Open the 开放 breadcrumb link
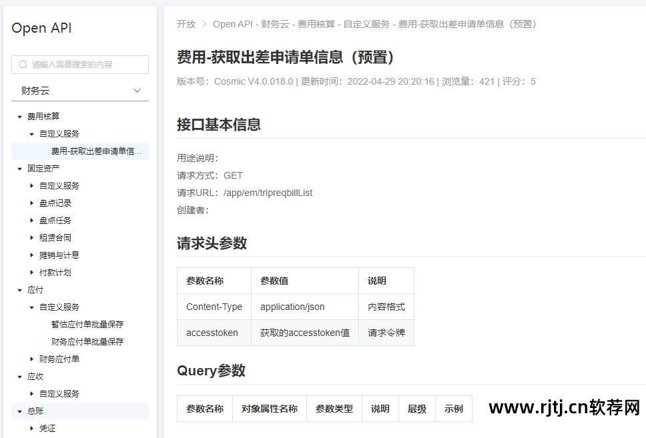 [x=186, y=24]
